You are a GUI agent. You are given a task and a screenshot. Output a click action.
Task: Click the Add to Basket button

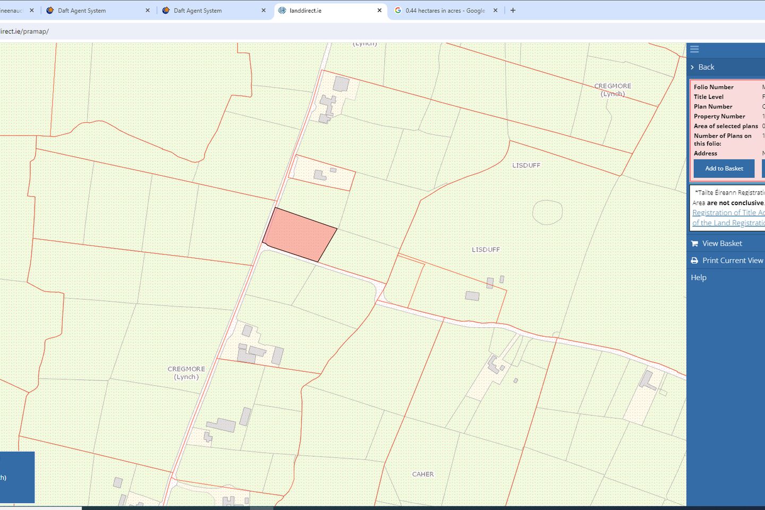point(724,168)
